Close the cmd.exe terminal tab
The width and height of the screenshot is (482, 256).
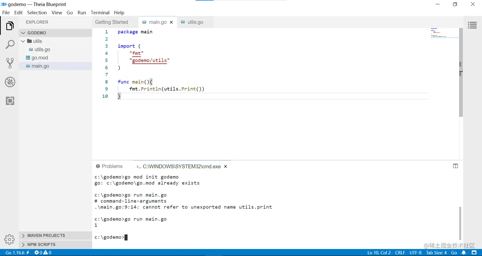(225, 166)
